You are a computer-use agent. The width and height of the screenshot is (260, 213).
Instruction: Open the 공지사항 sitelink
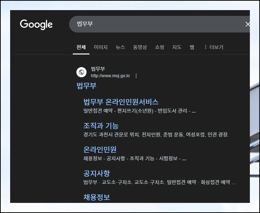coord(97,173)
